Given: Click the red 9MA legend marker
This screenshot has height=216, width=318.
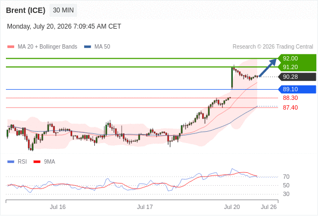Looking at the screenshot, I should pos(37,162).
